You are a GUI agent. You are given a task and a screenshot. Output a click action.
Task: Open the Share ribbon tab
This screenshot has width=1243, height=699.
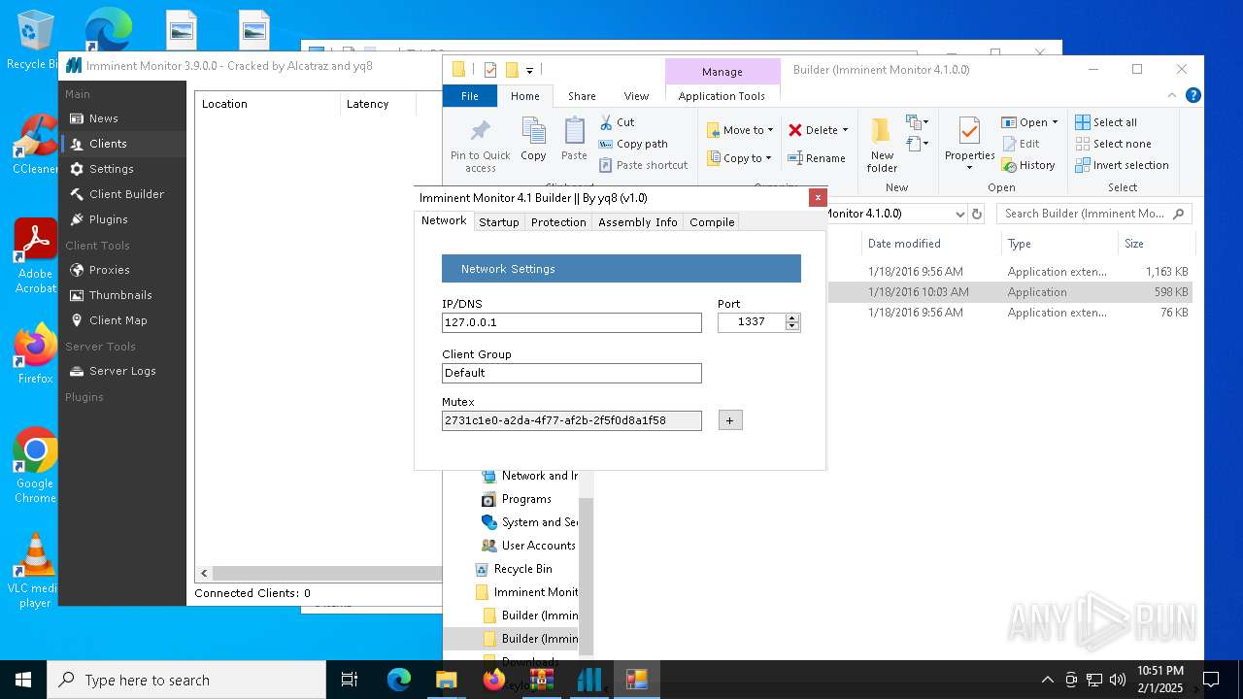click(582, 96)
